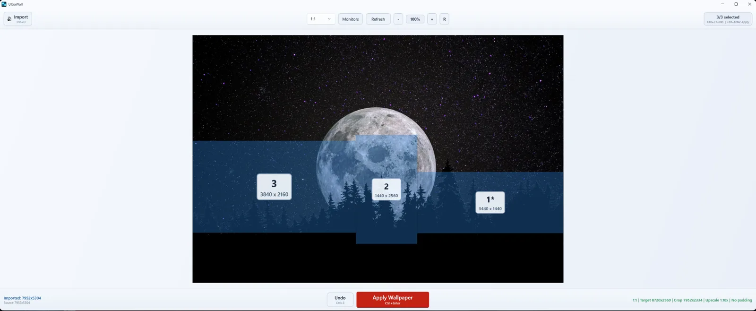Click the import icon beside Import label
756x311 pixels.
9,19
